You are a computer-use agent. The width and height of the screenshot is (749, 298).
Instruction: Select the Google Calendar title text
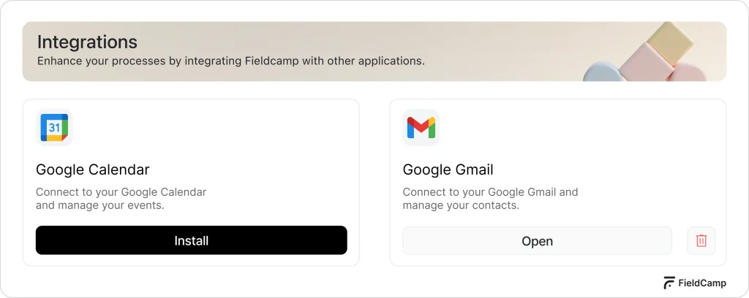pyautogui.click(x=93, y=170)
